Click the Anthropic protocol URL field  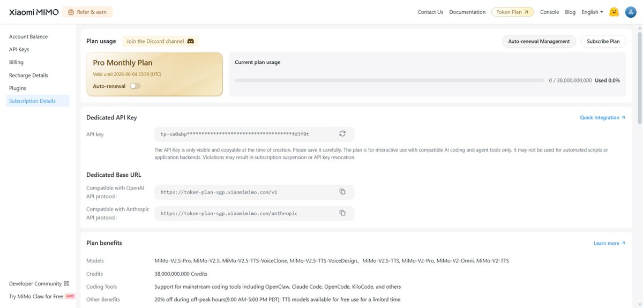[x=254, y=213]
